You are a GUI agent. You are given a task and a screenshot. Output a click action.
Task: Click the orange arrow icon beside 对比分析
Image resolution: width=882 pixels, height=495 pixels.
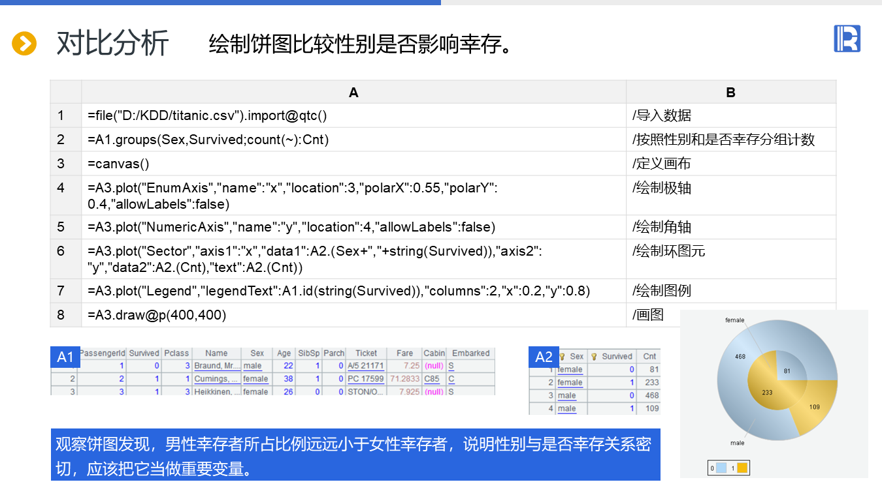tap(24, 44)
